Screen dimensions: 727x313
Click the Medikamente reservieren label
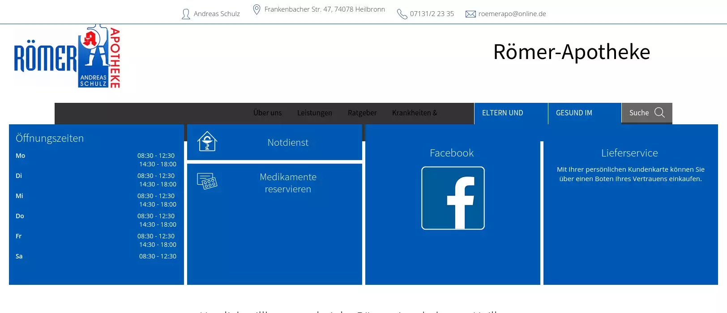[288, 183]
